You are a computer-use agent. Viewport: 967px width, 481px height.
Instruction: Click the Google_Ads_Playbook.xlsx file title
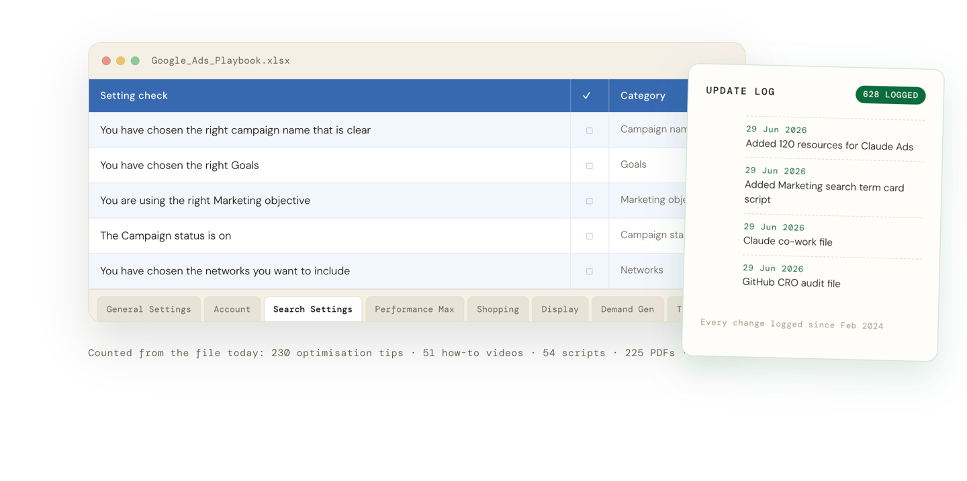220,60
